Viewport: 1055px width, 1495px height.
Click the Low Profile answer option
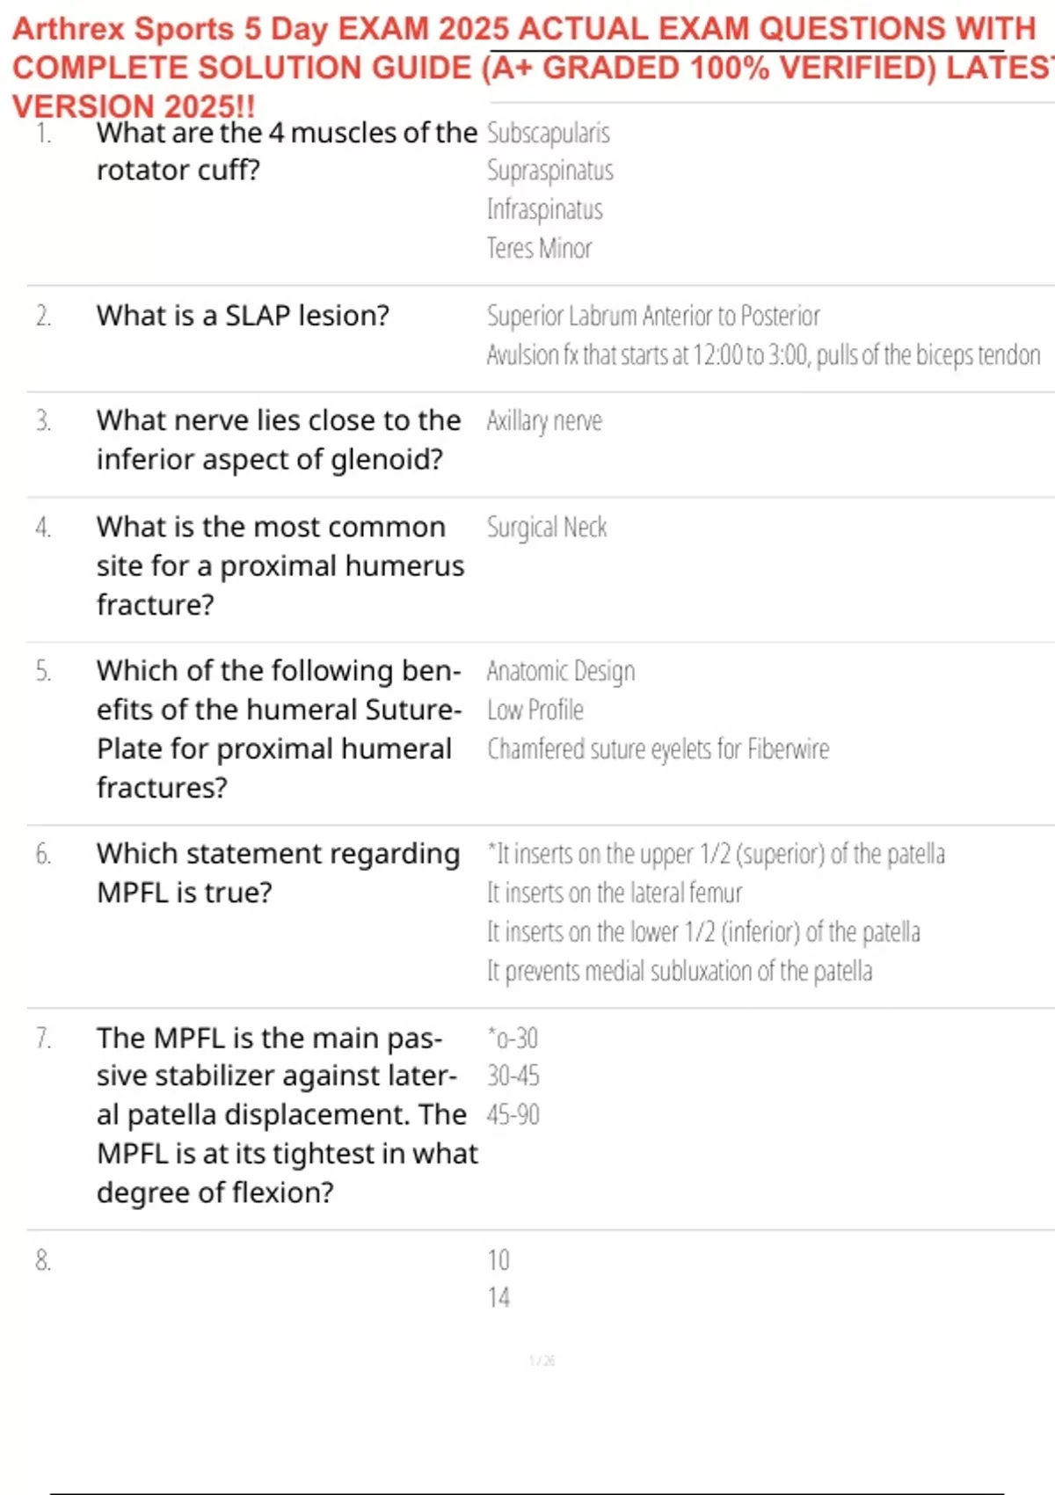click(x=535, y=711)
